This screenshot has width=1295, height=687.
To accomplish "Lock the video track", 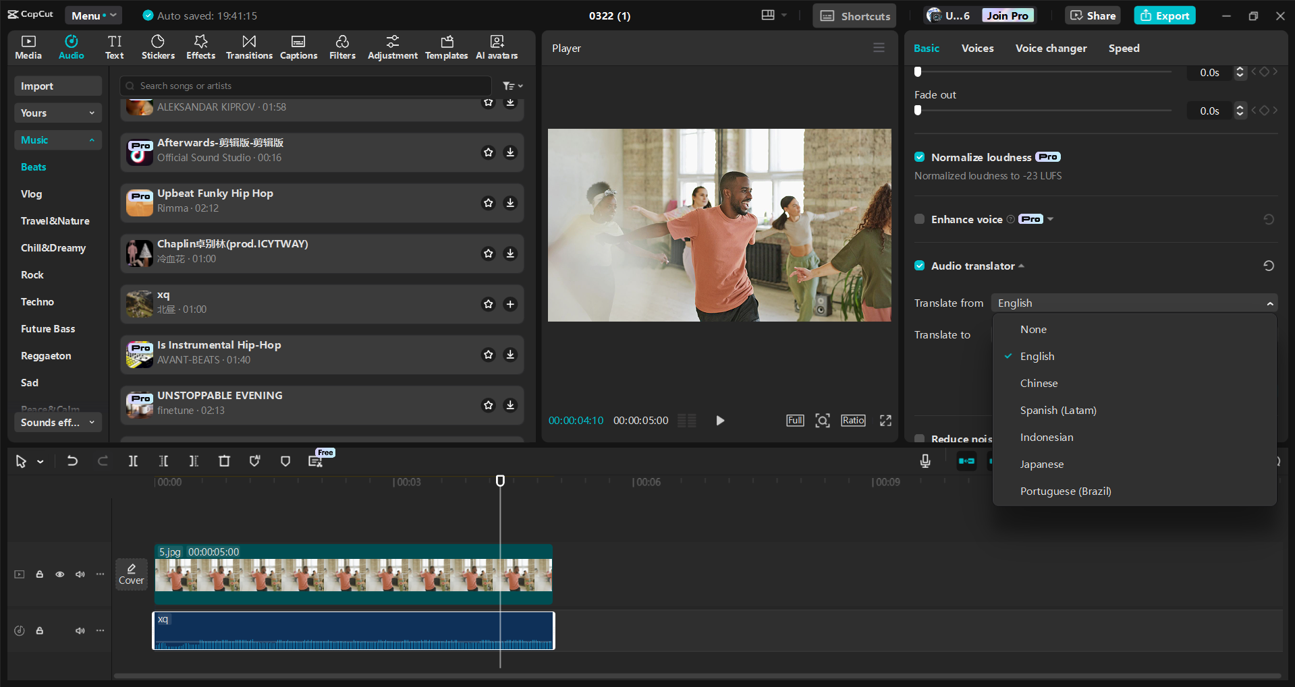I will 40,574.
